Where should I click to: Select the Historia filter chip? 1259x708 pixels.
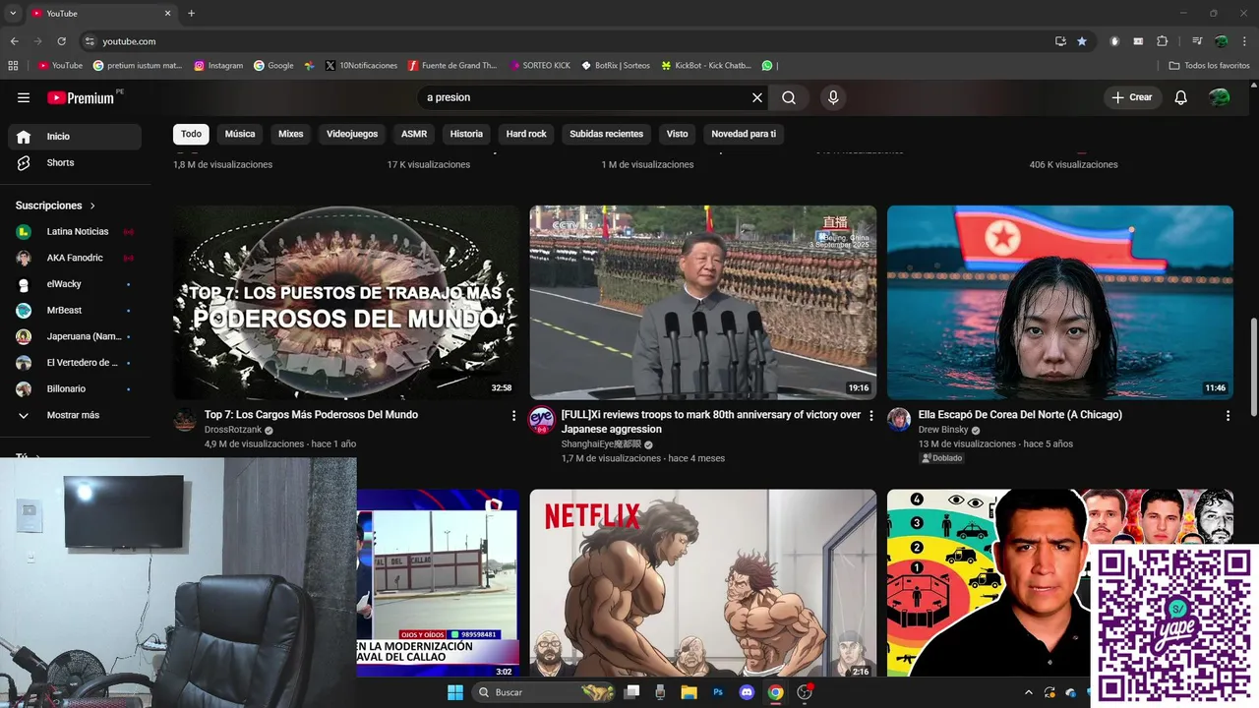[x=466, y=134]
